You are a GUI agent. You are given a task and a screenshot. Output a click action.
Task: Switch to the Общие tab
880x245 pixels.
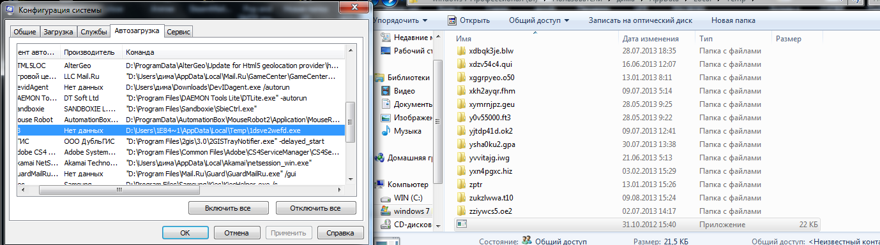tap(25, 32)
